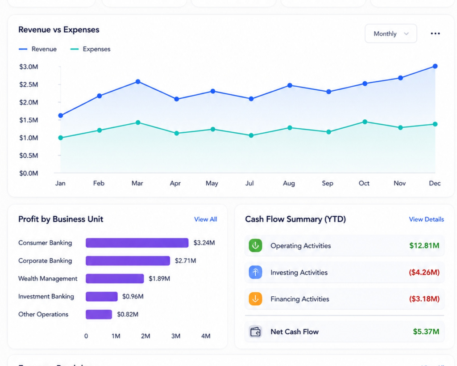This screenshot has height=366, width=457.
Task: Click the Wealth Management profit bar
Action: (x=115, y=278)
